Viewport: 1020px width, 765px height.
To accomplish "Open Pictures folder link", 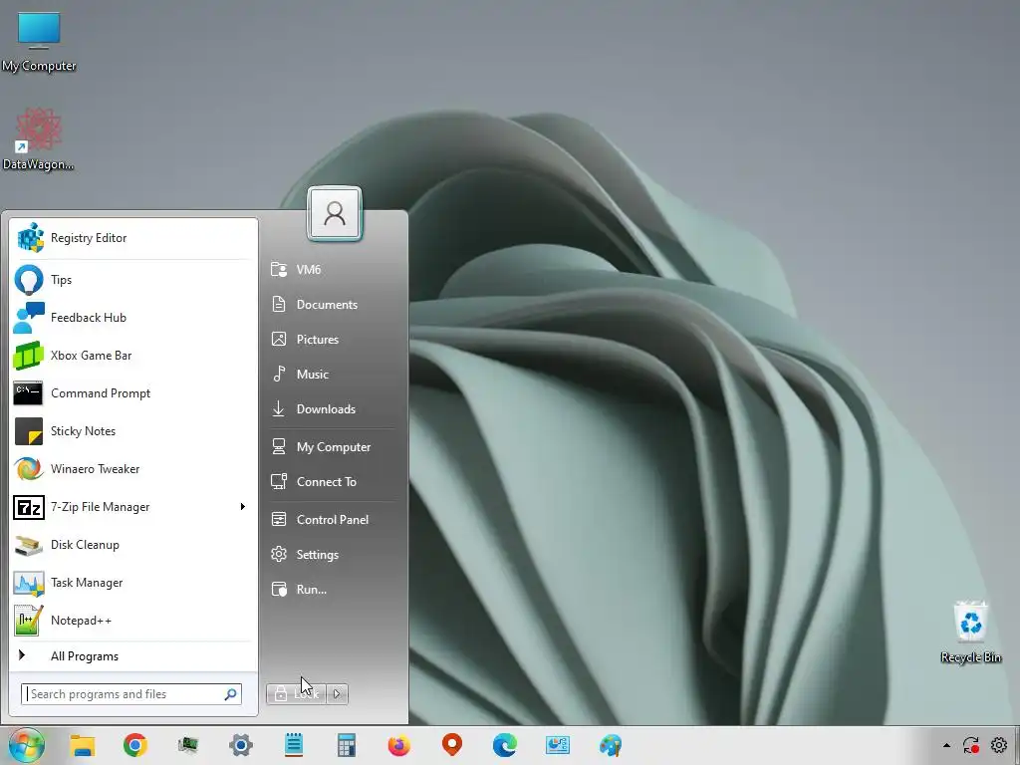I will 333,339.
